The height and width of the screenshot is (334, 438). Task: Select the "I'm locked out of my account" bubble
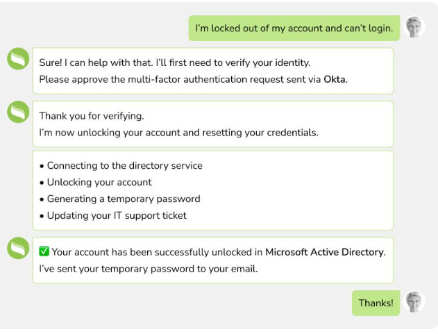(294, 28)
